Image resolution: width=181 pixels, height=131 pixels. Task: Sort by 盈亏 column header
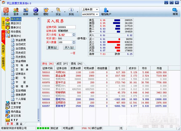click(x=118, y=68)
